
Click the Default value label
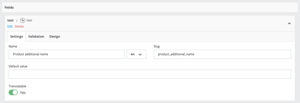18,66
